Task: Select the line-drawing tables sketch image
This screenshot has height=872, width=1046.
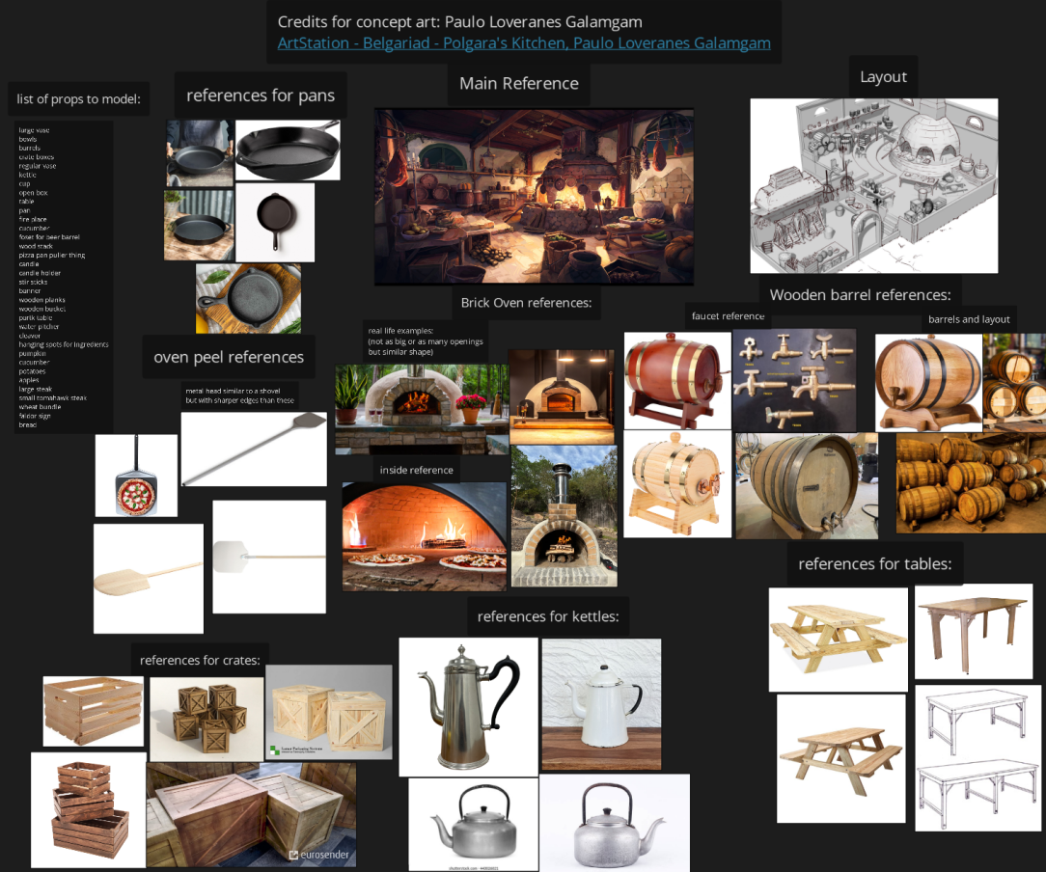Action: 977,758
